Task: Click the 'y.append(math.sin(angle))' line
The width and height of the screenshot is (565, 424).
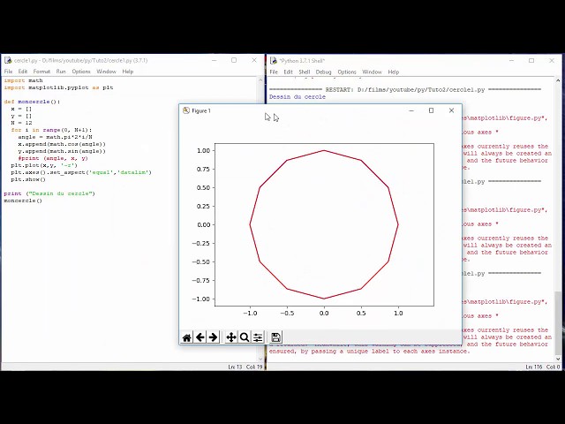Action: (x=62, y=151)
